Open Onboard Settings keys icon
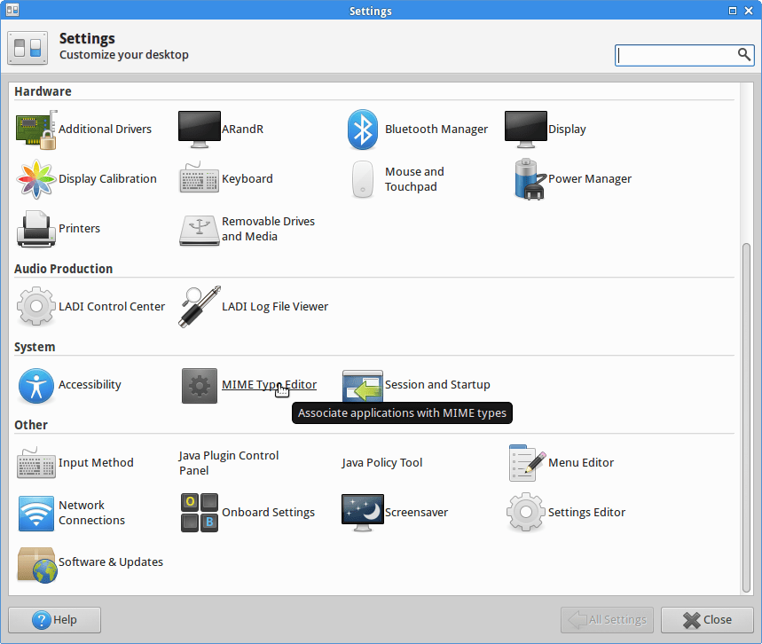762x644 pixels. [200, 513]
